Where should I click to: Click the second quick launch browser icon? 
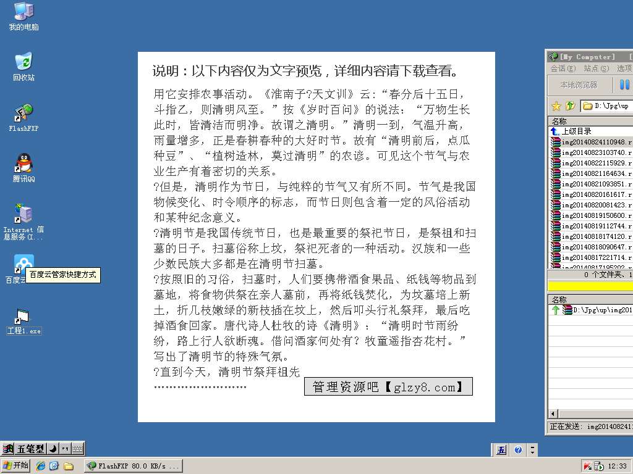pyautogui.click(x=54, y=466)
